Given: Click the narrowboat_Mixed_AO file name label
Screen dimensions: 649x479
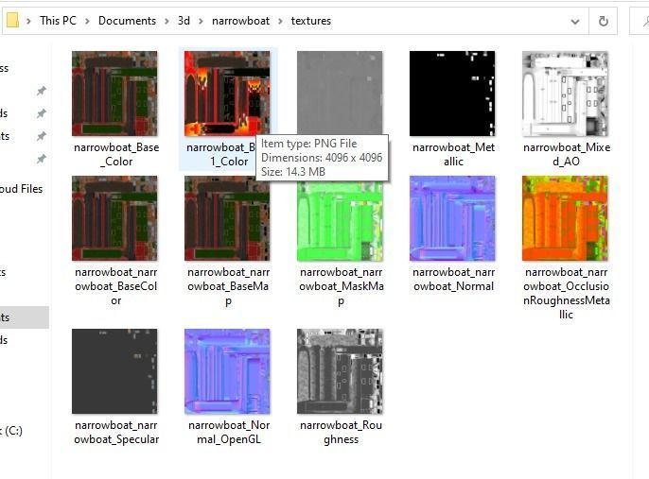Looking at the screenshot, I should coord(566,154).
